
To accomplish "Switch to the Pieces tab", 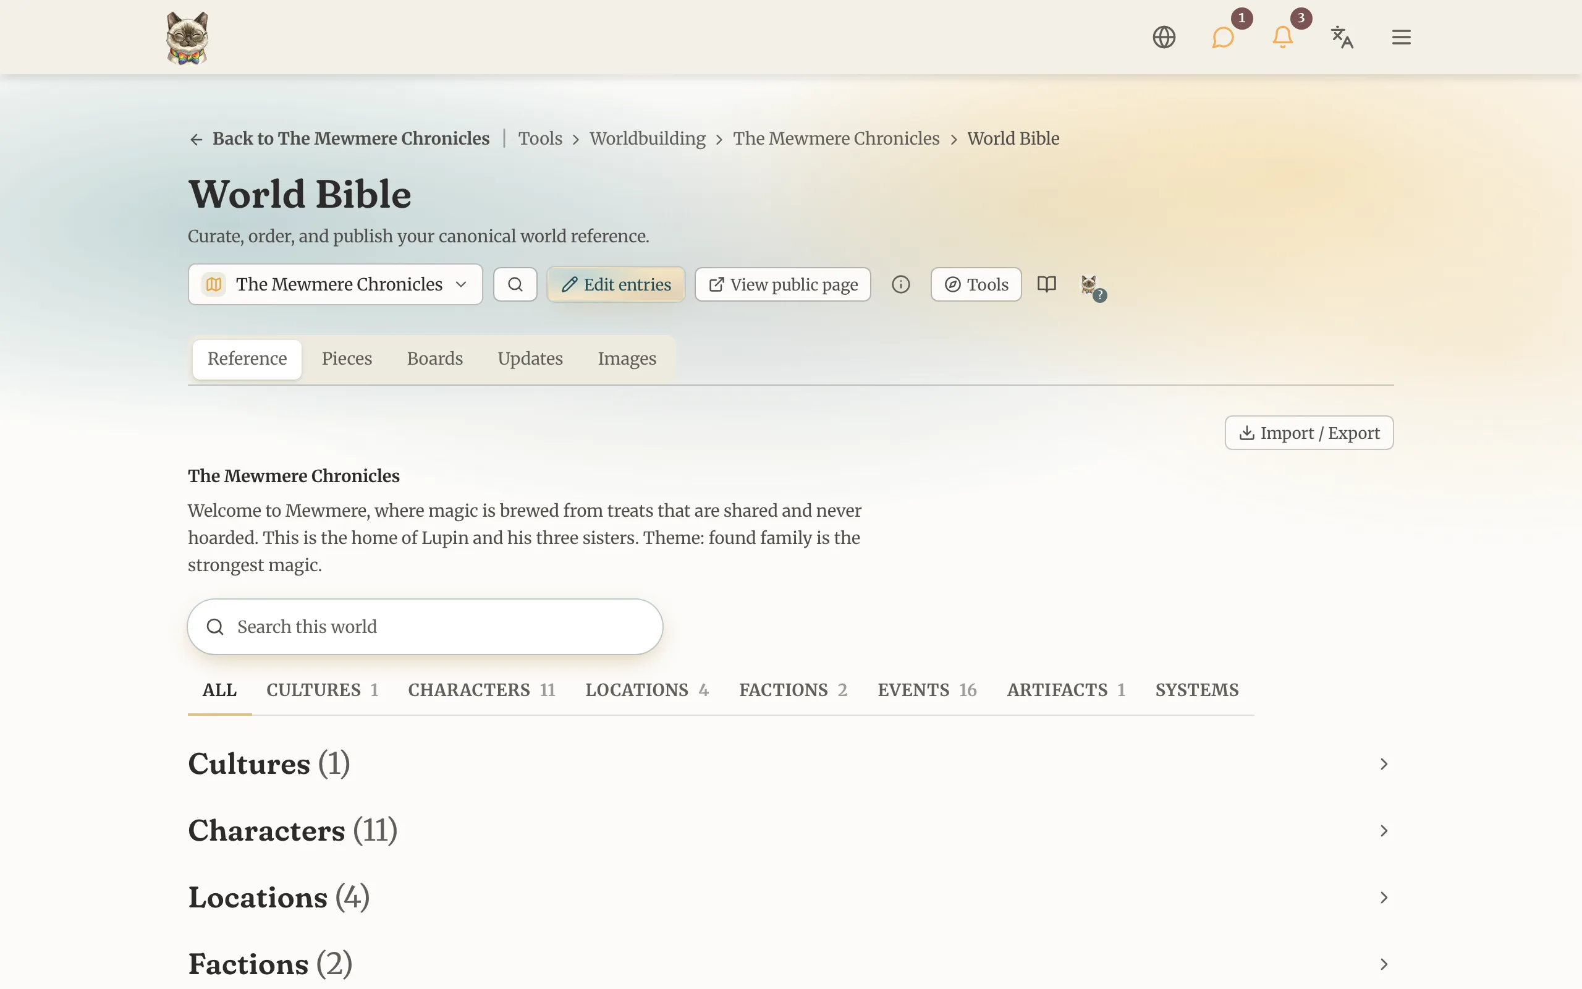I will point(347,359).
